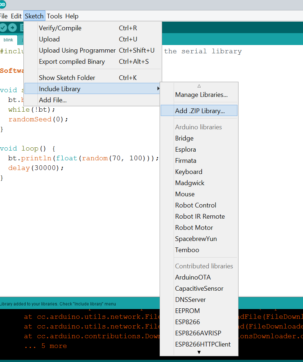Click the Upload arrow toolbar icon
Screen dimensions: 303x362
pos(13,28)
